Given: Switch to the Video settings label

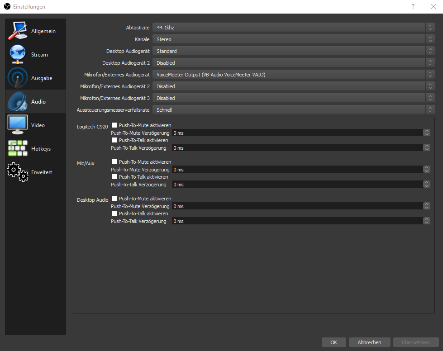Looking at the screenshot, I should click(x=38, y=125).
